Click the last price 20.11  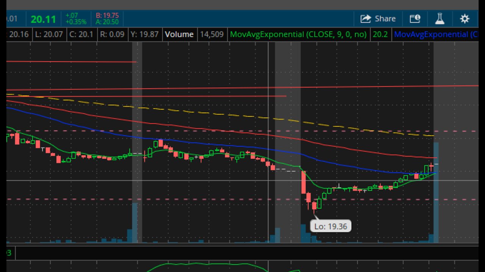[43, 19]
